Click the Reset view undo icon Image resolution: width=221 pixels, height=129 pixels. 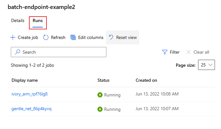(x=111, y=37)
